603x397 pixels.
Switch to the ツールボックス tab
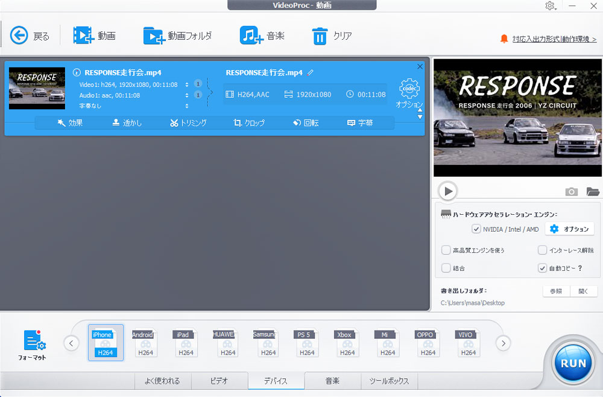(x=389, y=381)
